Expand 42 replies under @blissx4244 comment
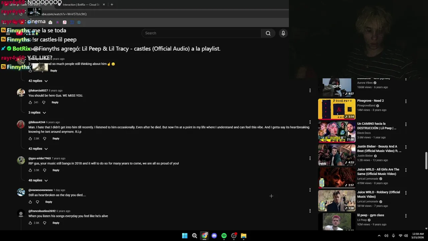Viewport: 428px width, 241px height. (38, 149)
